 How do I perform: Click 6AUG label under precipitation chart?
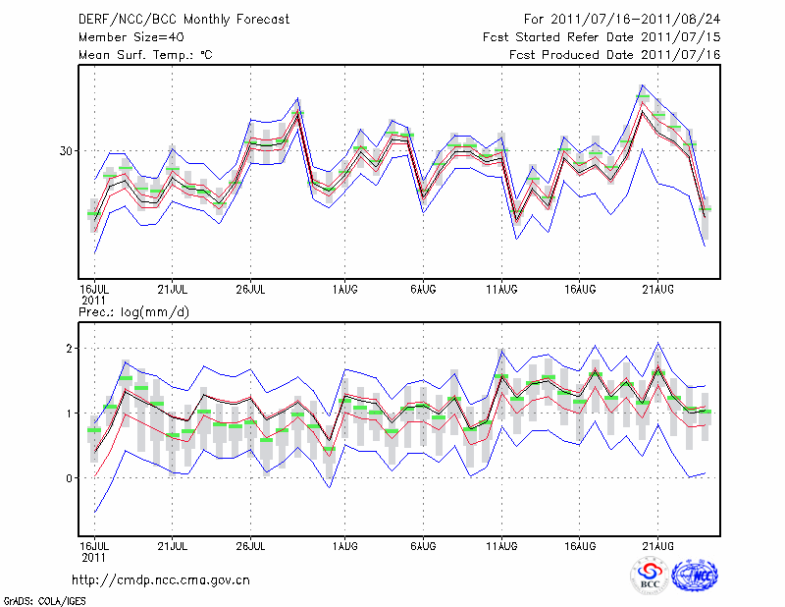click(x=423, y=545)
